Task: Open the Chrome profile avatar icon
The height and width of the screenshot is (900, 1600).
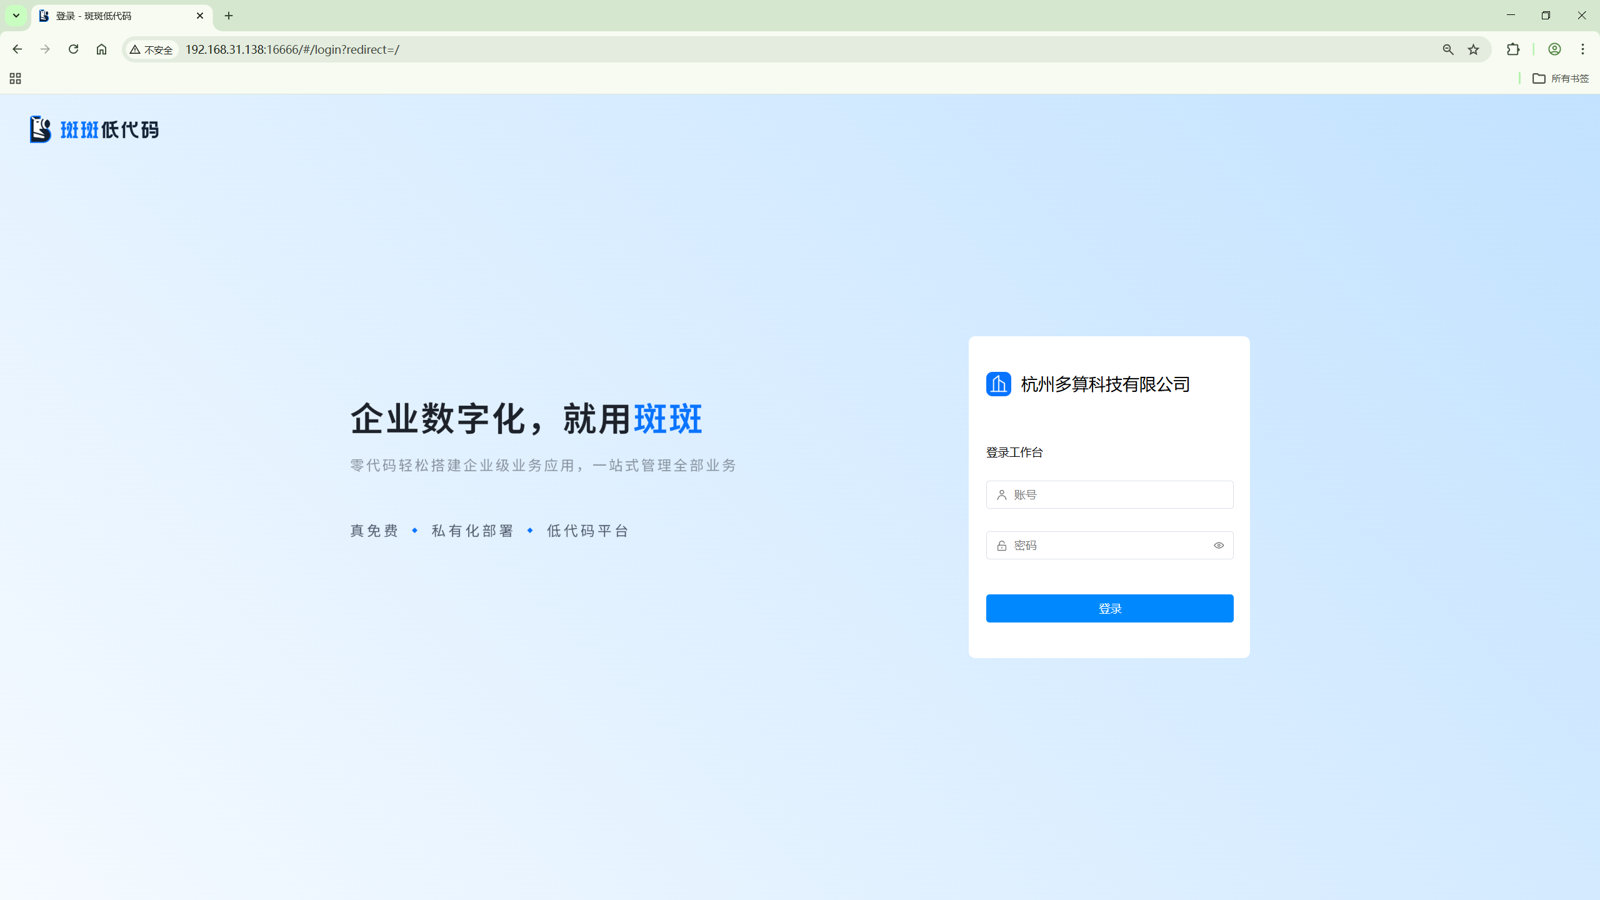Action: [x=1554, y=49]
